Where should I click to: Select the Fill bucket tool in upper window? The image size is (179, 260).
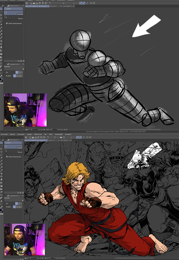coord(1,54)
